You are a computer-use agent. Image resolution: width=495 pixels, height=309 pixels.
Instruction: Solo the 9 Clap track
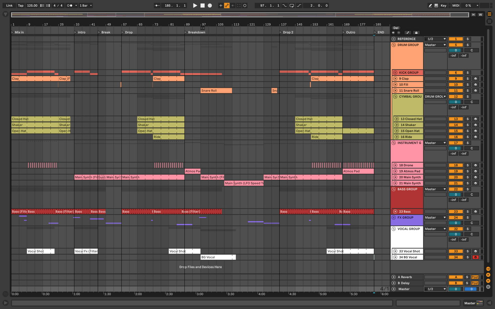[x=467, y=79]
